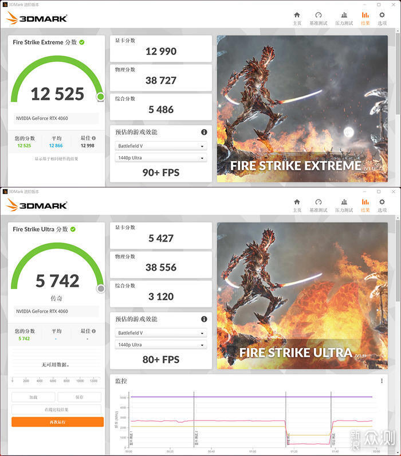The image size is (401, 456).
Task: Open Benchmarks (基准测试) in the Fire Strike Ultra window
Action: point(319,202)
